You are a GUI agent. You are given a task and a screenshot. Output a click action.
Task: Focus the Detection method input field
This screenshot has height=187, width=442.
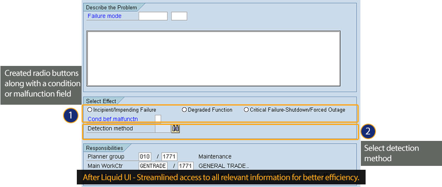coord(162,128)
